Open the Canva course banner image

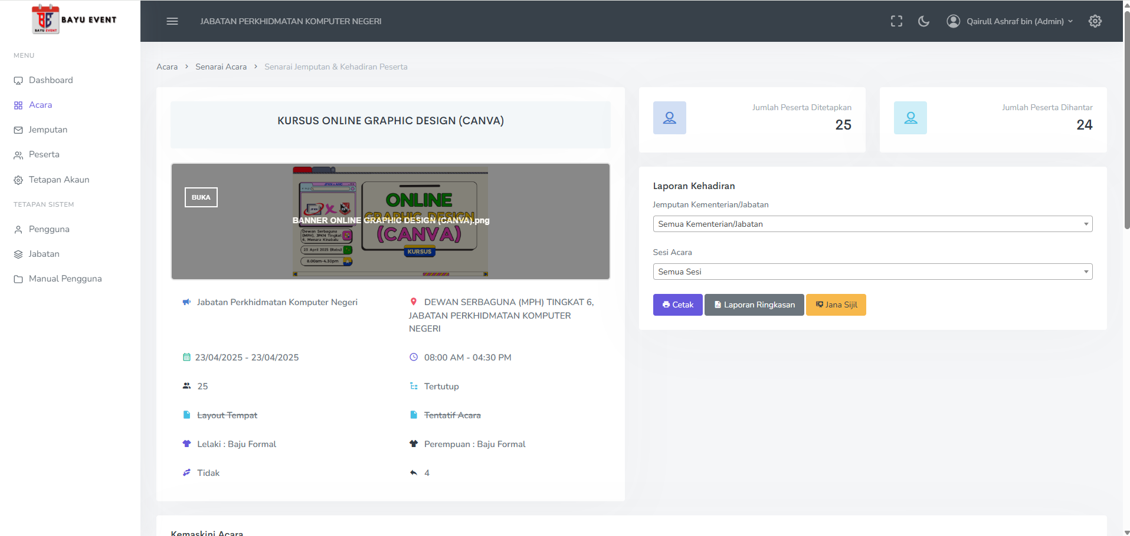click(x=390, y=221)
